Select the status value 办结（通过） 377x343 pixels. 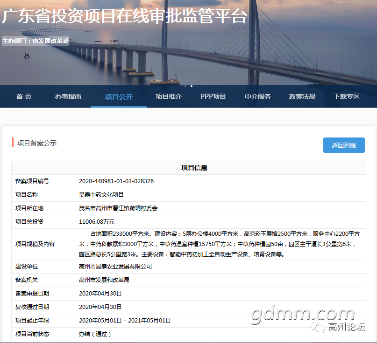pyautogui.click(x=95, y=334)
